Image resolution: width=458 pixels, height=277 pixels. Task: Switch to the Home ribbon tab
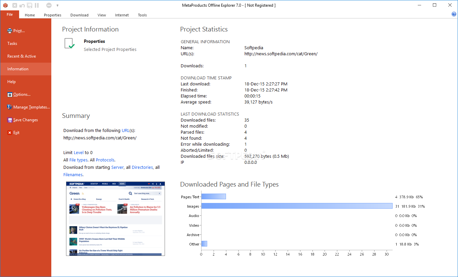[30, 15]
